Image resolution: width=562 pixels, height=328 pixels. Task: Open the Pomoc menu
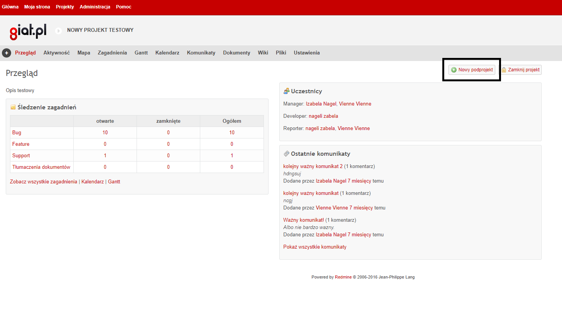tap(124, 7)
